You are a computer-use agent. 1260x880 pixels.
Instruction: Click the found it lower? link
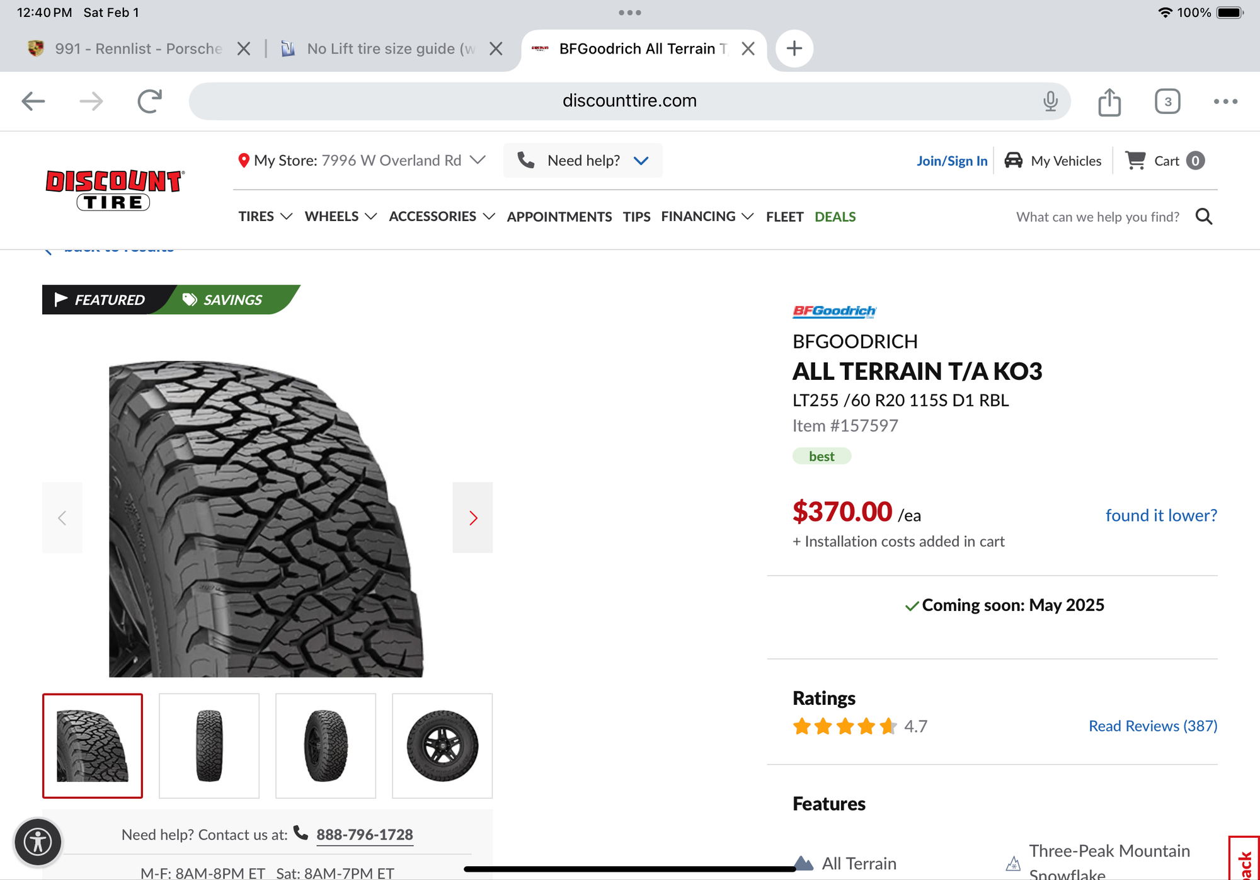[1160, 515]
